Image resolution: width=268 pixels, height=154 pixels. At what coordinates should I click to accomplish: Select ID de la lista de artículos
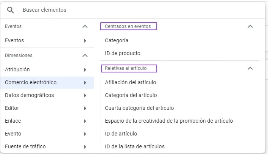point(135,146)
